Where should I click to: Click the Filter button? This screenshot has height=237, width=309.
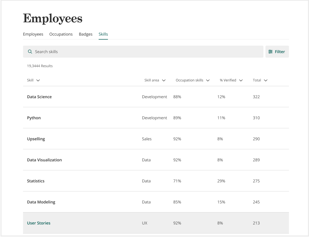coord(277,52)
